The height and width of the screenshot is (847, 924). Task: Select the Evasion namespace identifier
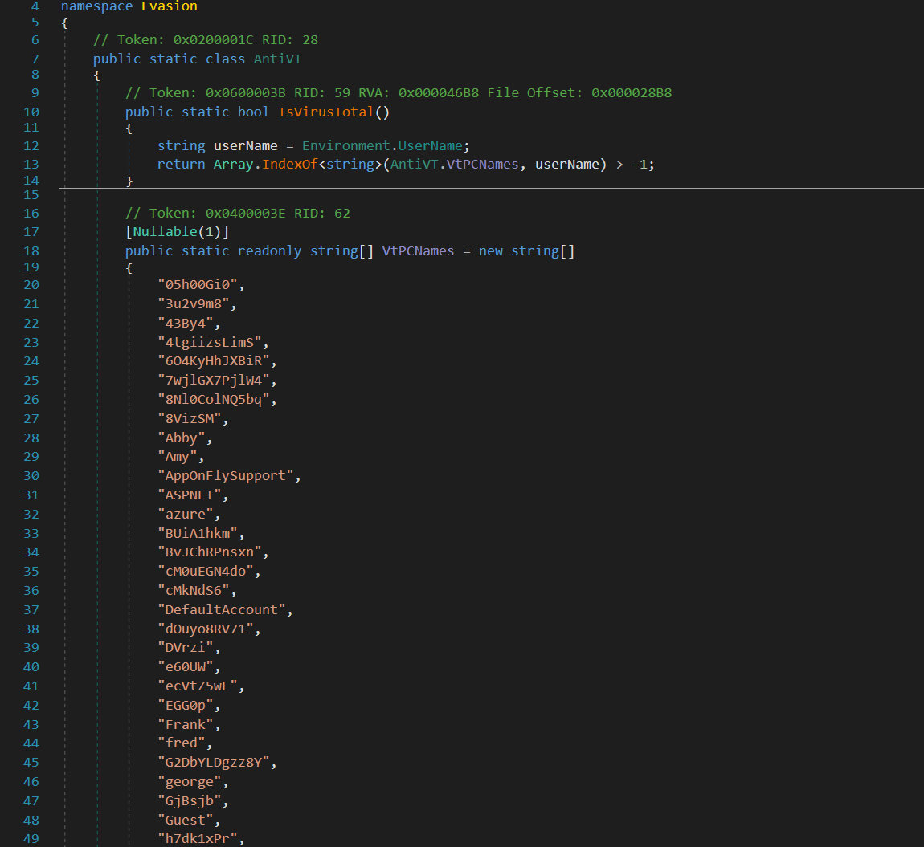point(169,6)
